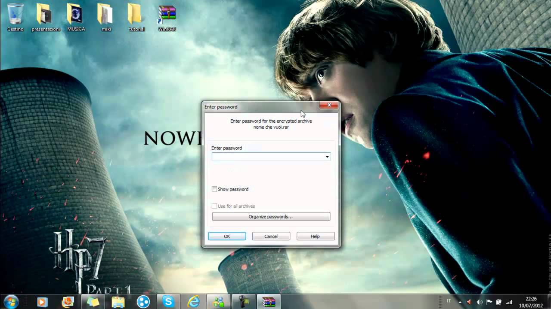Click the IT language indicator
The width and height of the screenshot is (551, 309).
[449, 301]
